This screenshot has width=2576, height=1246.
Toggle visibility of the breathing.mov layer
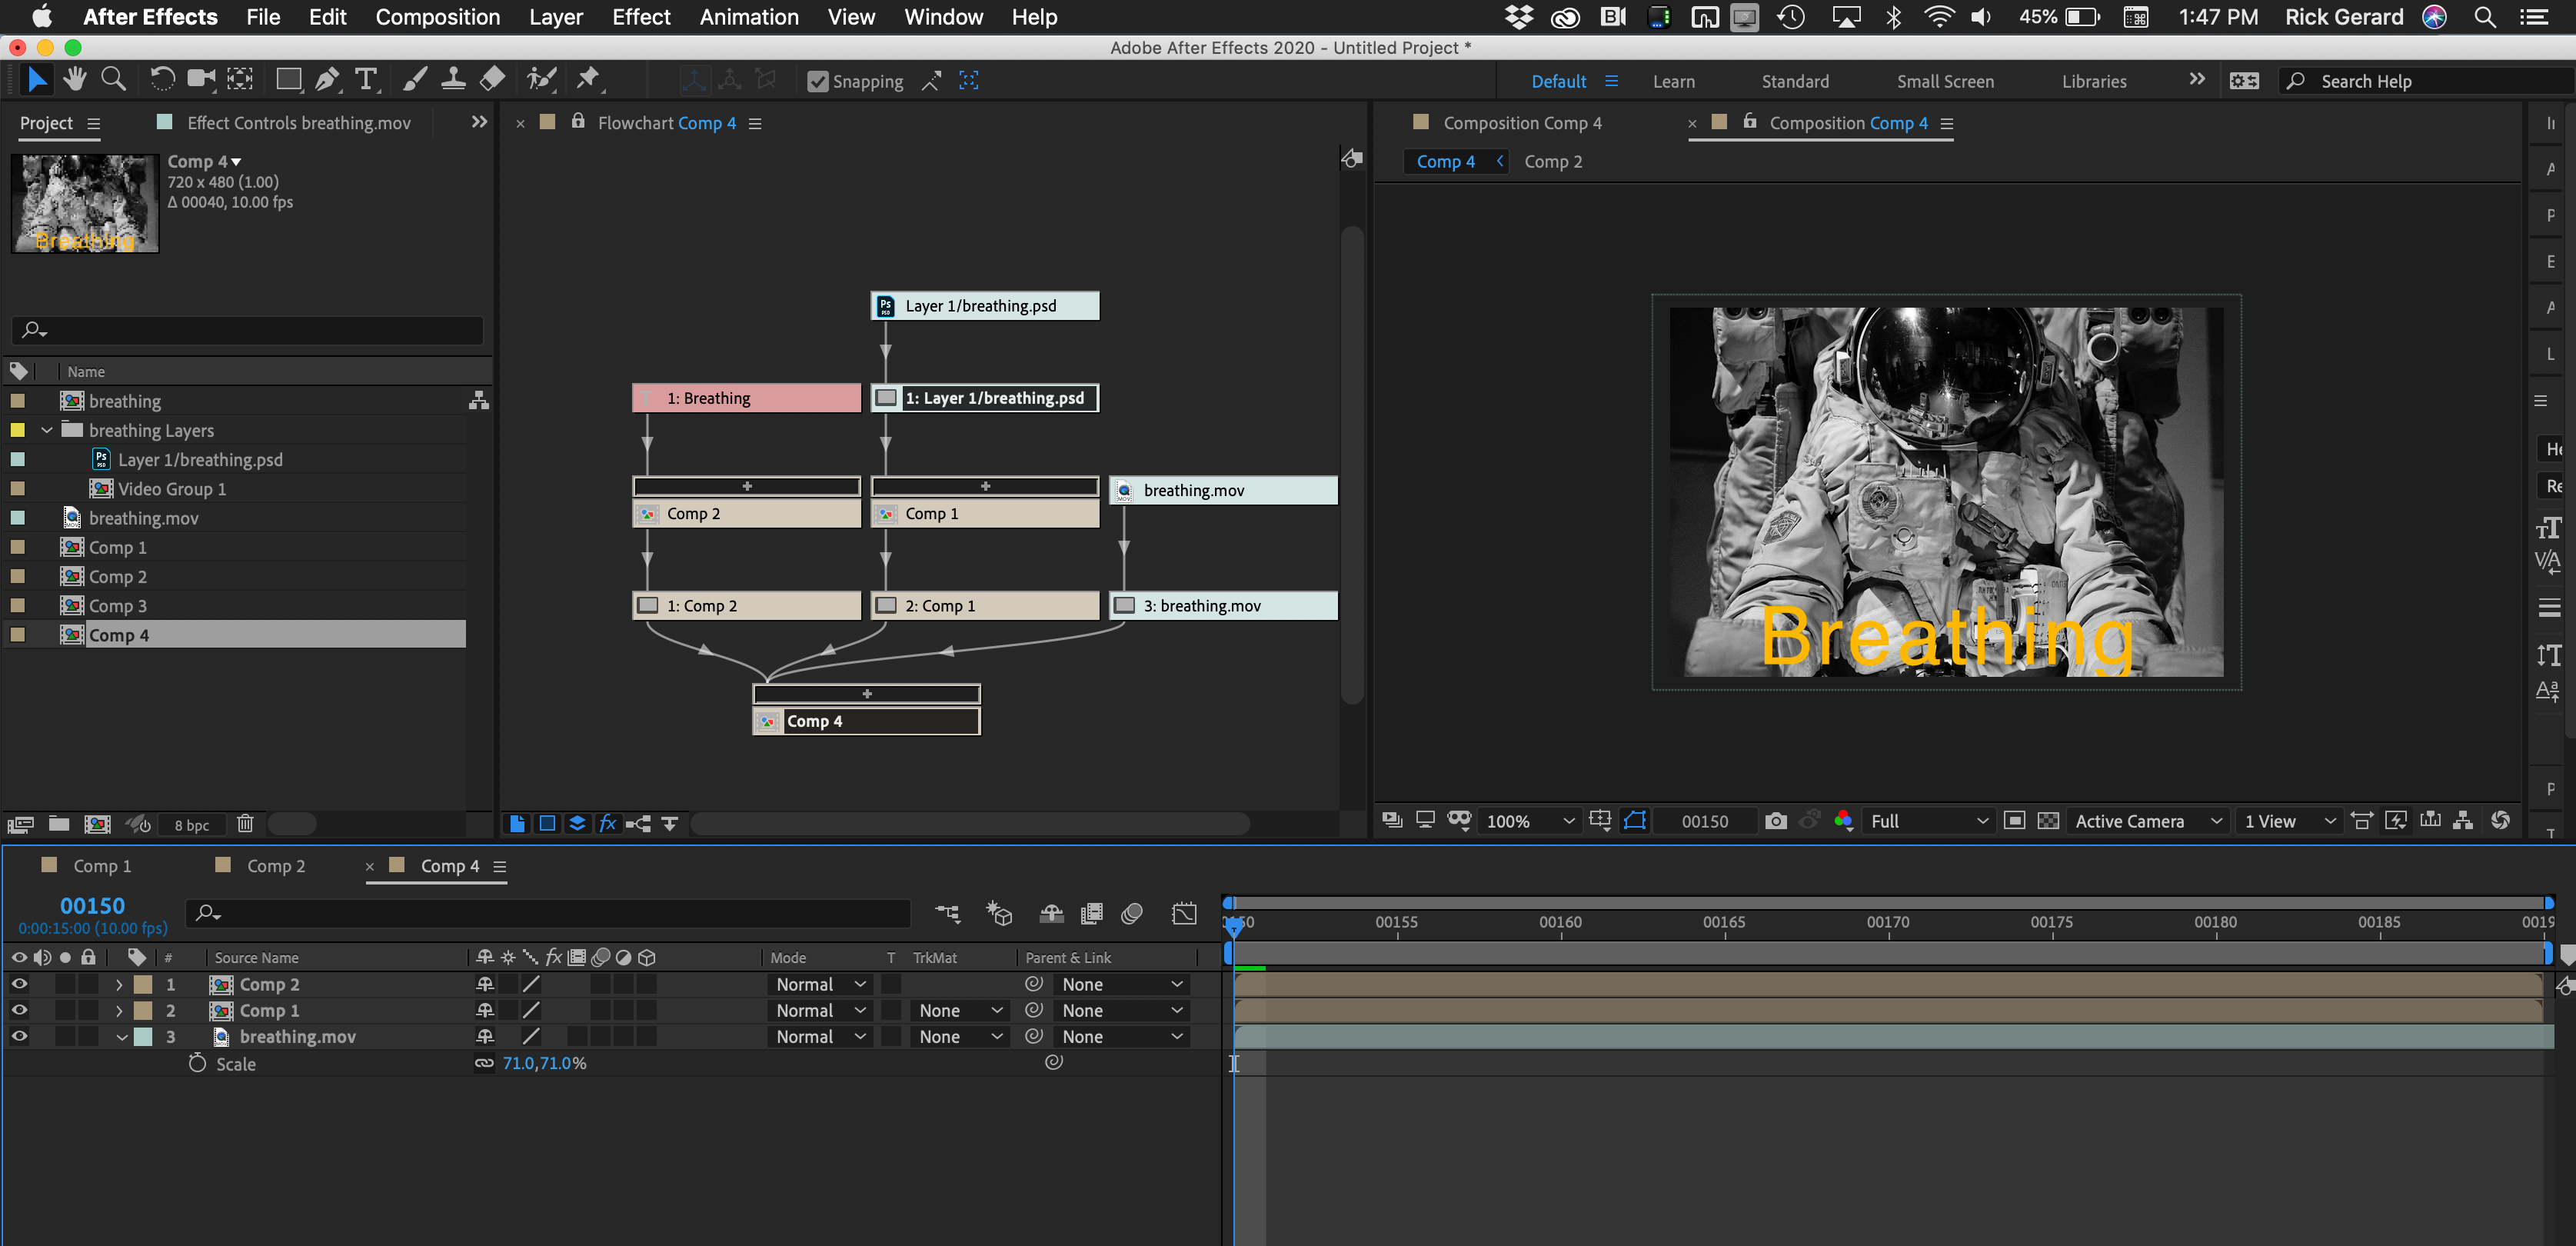click(18, 1036)
